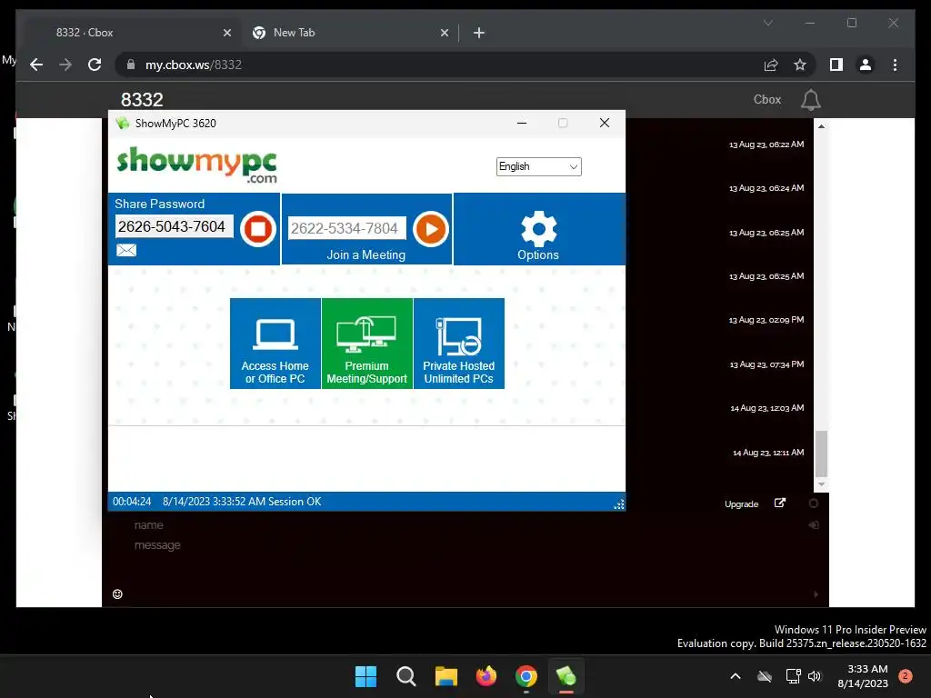Viewport: 931px width, 698px height.
Task: Start joining a meeting with play button
Action: click(x=430, y=228)
